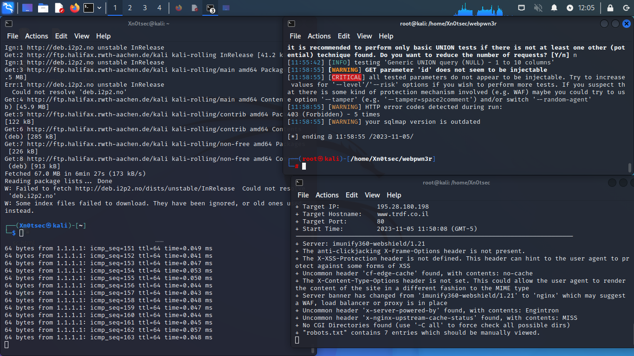The image size is (634, 356).
Task: Open View menu in Xn0tsec@kali terminal
Action: click(82, 36)
